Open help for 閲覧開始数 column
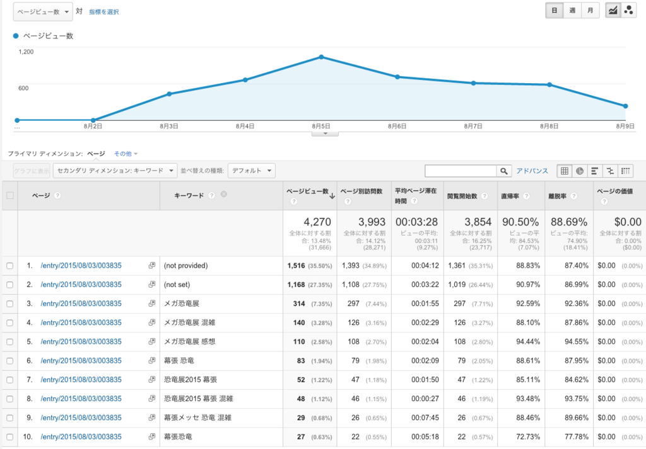646x449 pixels. [484, 196]
